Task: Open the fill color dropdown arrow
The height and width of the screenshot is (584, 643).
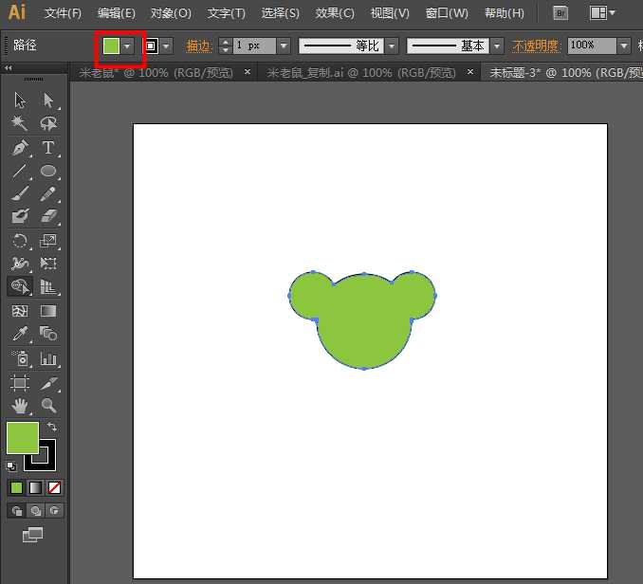Action: pyautogui.click(x=127, y=46)
